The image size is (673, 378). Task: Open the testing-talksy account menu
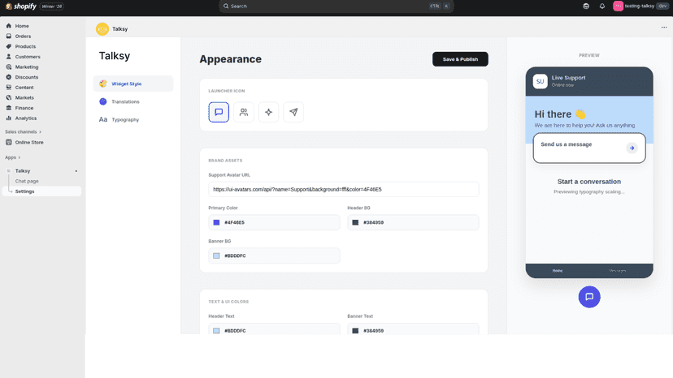(640, 6)
